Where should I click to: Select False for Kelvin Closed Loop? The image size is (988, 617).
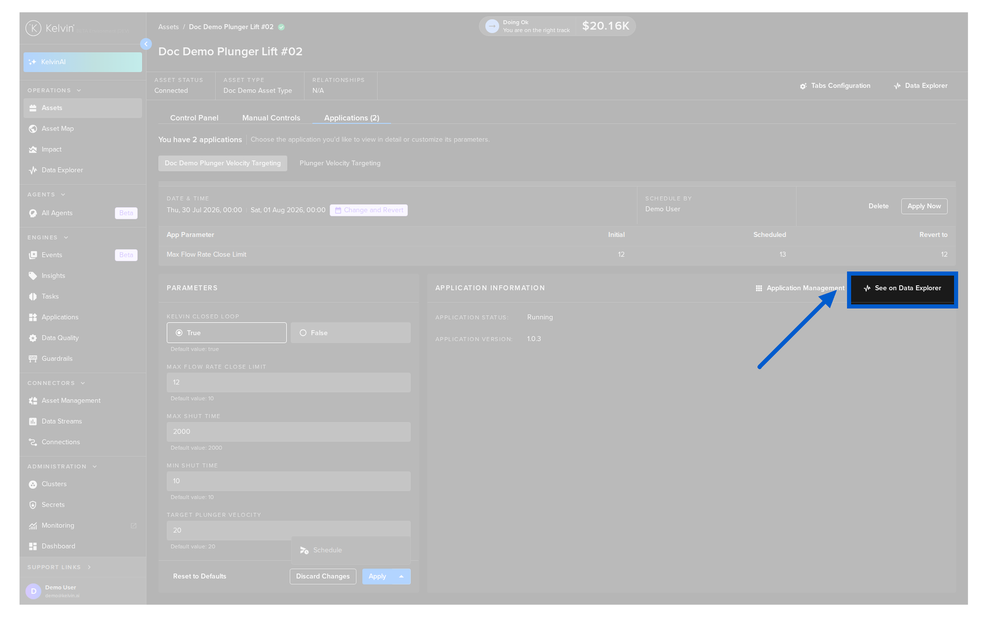point(350,333)
